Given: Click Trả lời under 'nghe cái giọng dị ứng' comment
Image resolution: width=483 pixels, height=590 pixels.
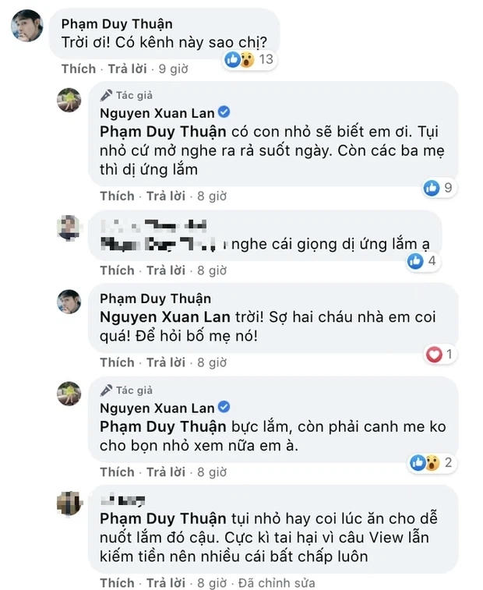Looking at the screenshot, I should tap(166, 270).
